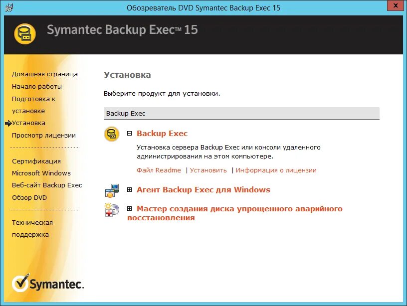
Task: Click the gray Backup Exec category bar
Action: tap(241, 113)
